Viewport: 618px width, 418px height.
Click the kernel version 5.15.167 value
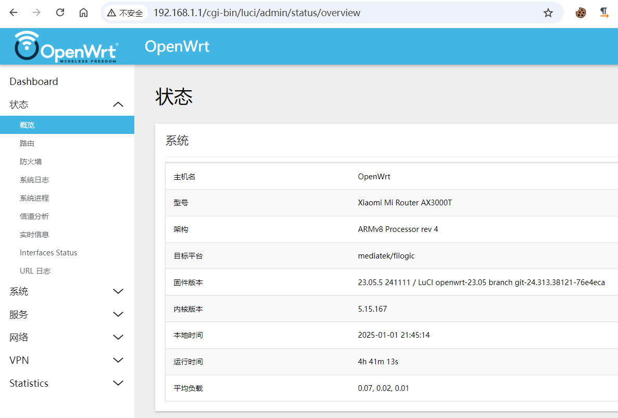(372, 309)
